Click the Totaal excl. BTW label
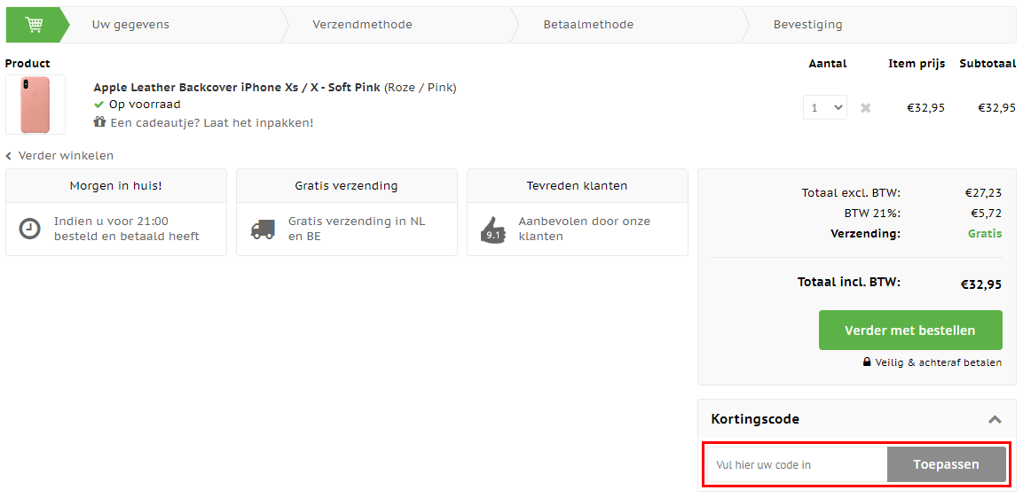Viewport: 1023px width, 498px height. (x=851, y=193)
